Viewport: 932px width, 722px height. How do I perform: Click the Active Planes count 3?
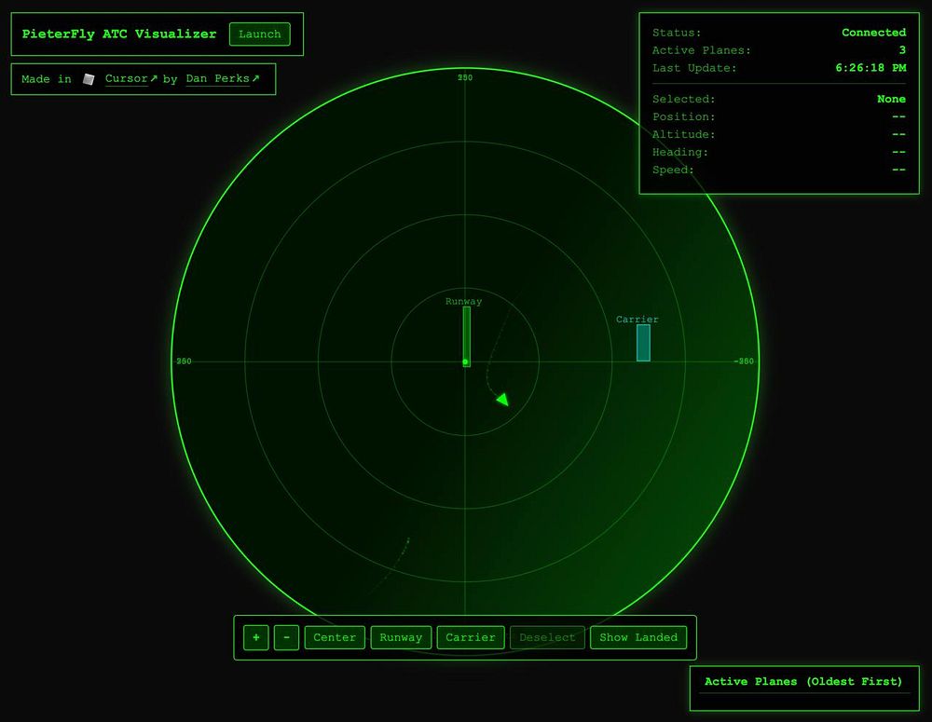tap(902, 50)
